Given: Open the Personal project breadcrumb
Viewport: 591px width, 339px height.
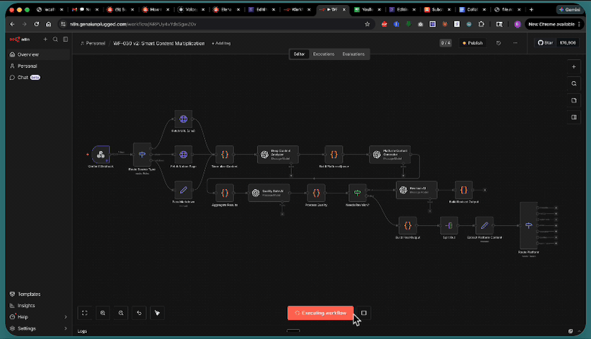Looking at the screenshot, I should click(93, 43).
